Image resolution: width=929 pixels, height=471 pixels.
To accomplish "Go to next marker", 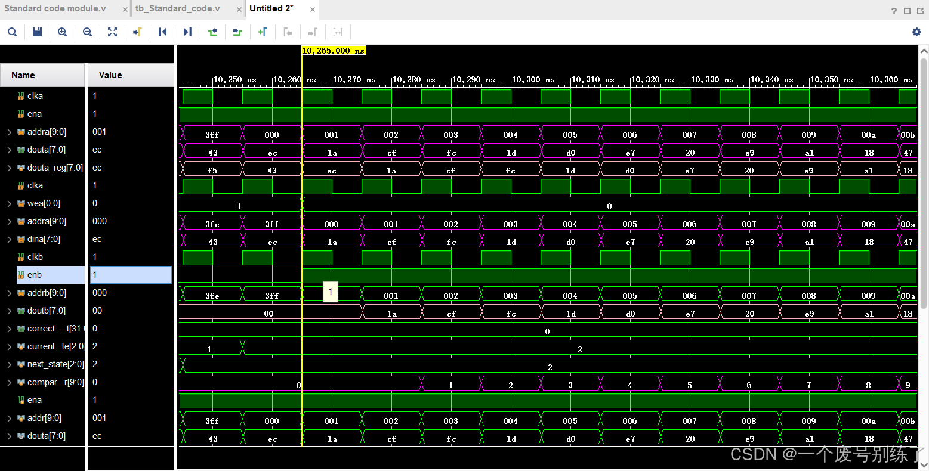I will click(x=313, y=32).
